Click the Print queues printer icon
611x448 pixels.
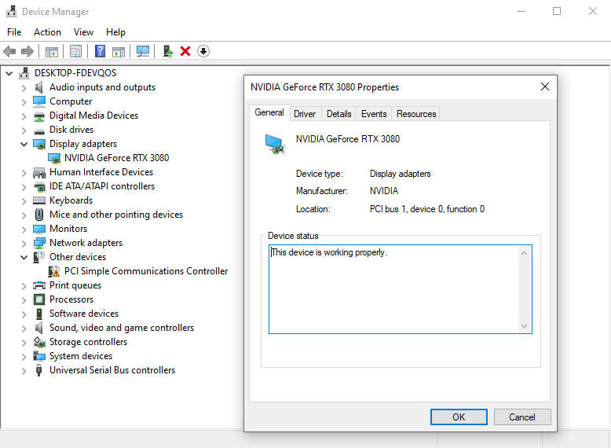(39, 285)
